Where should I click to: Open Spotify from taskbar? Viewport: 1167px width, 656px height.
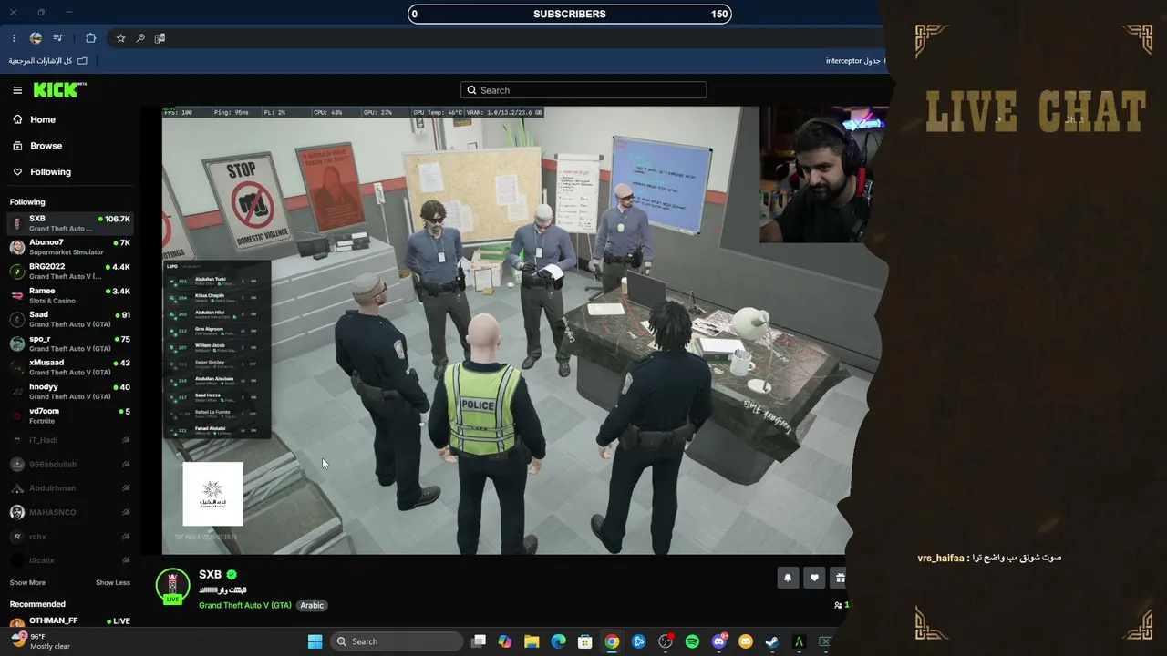click(x=692, y=641)
